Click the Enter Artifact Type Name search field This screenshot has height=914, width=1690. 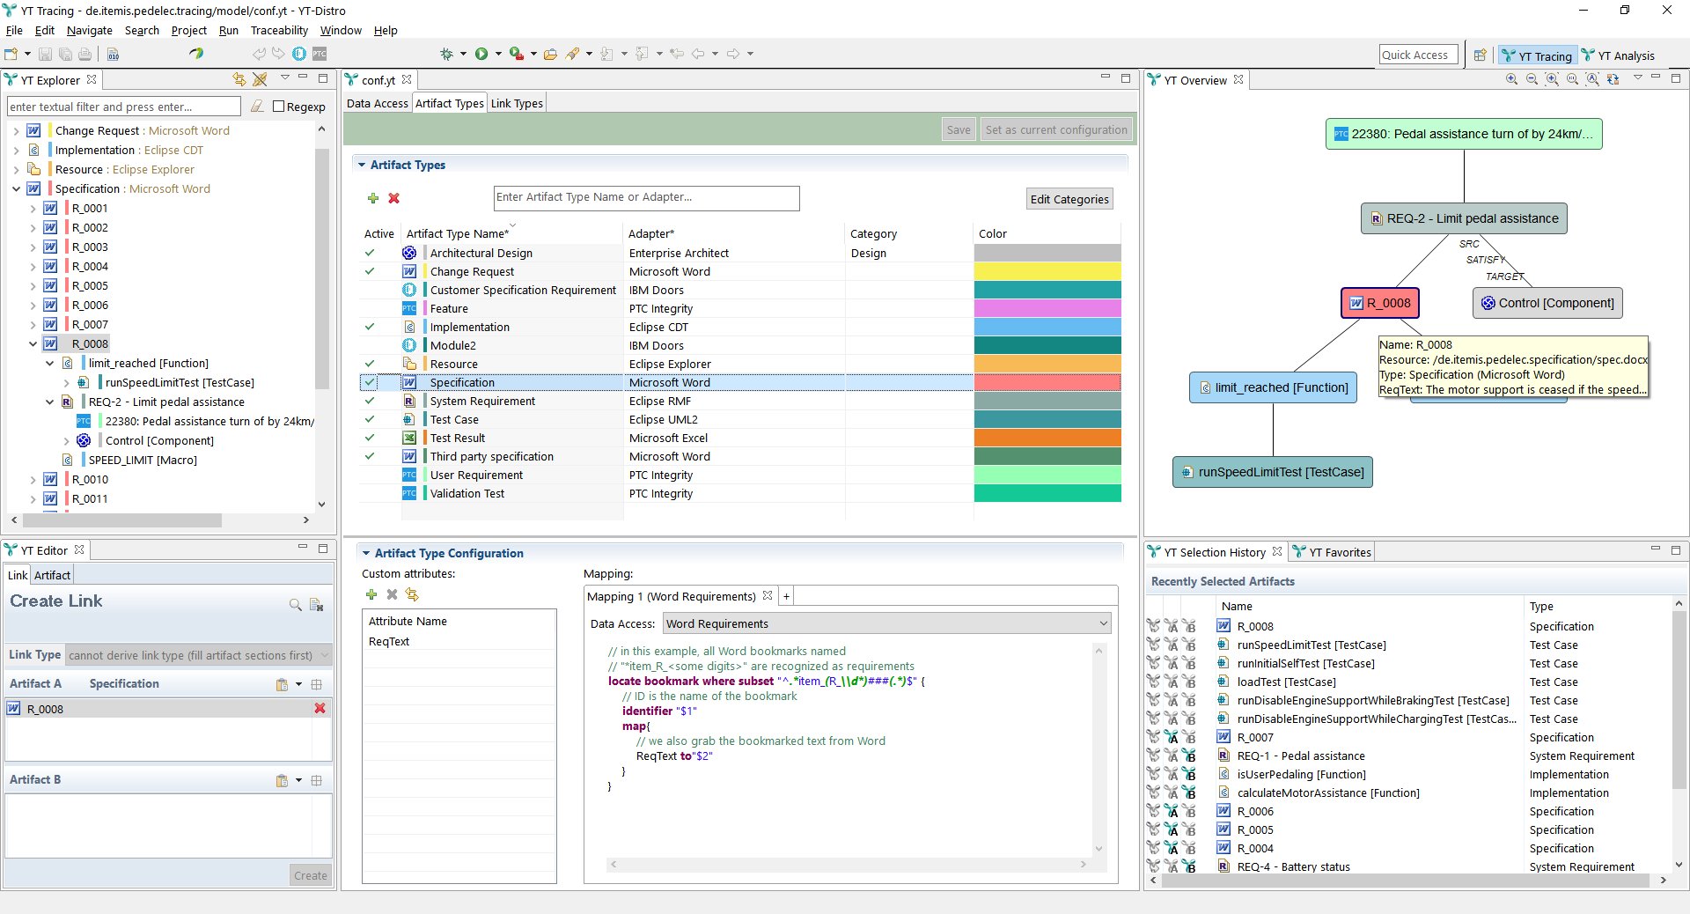(646, 197)
